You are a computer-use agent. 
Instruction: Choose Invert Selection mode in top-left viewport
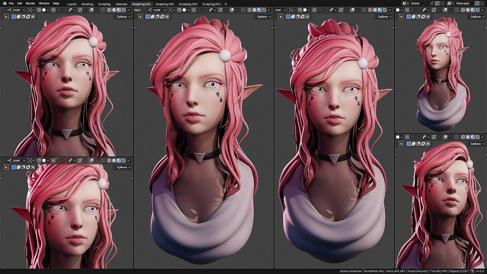(x=28, y=17)
